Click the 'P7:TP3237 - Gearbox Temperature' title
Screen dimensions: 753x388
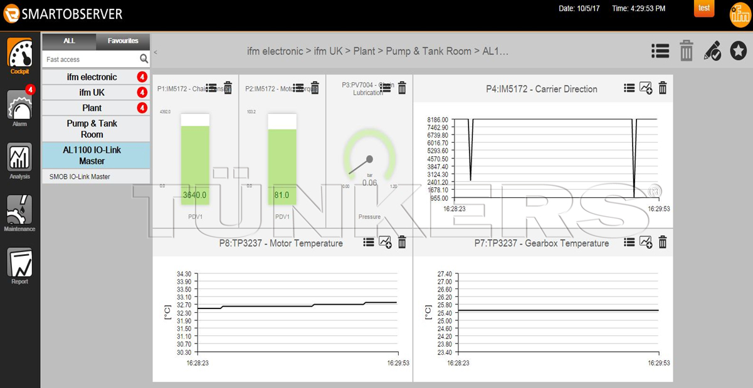541,243
